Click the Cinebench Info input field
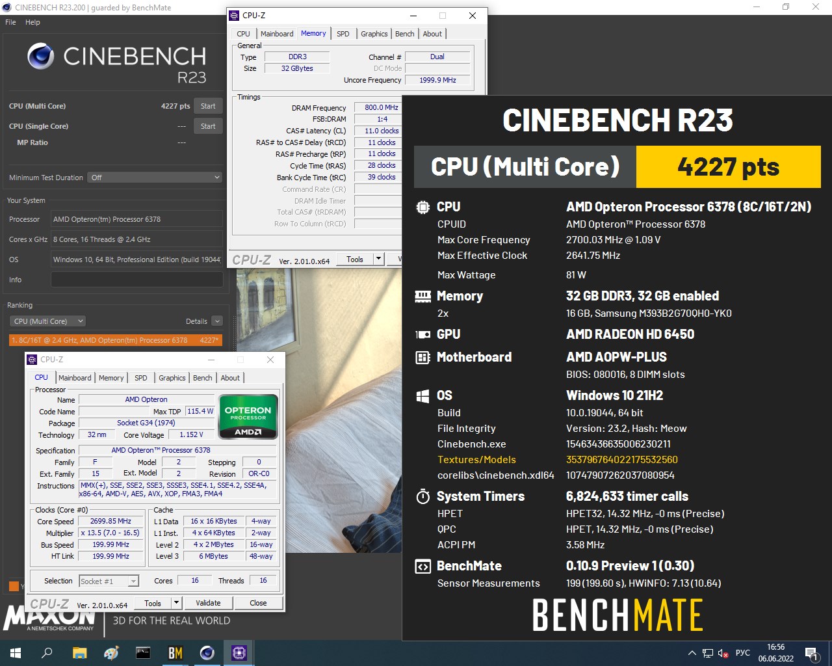Viewport: 832px width, 666px height. click(137, 280)
